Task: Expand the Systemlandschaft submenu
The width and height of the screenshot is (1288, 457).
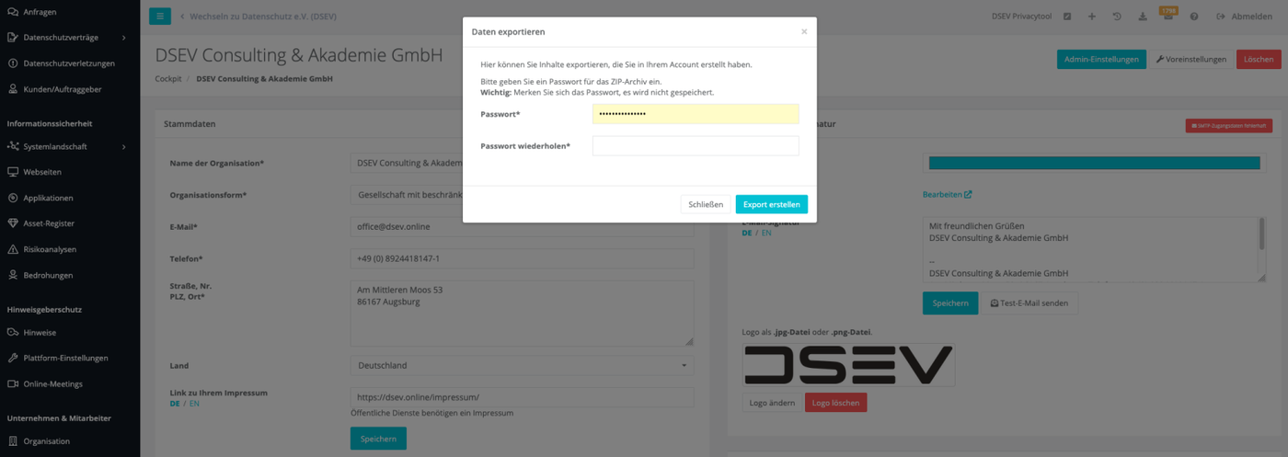Action: click(x=123, y=146)
